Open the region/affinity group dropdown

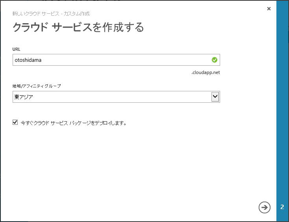116,97
